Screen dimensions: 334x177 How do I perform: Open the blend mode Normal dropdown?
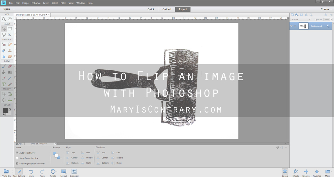301,20
